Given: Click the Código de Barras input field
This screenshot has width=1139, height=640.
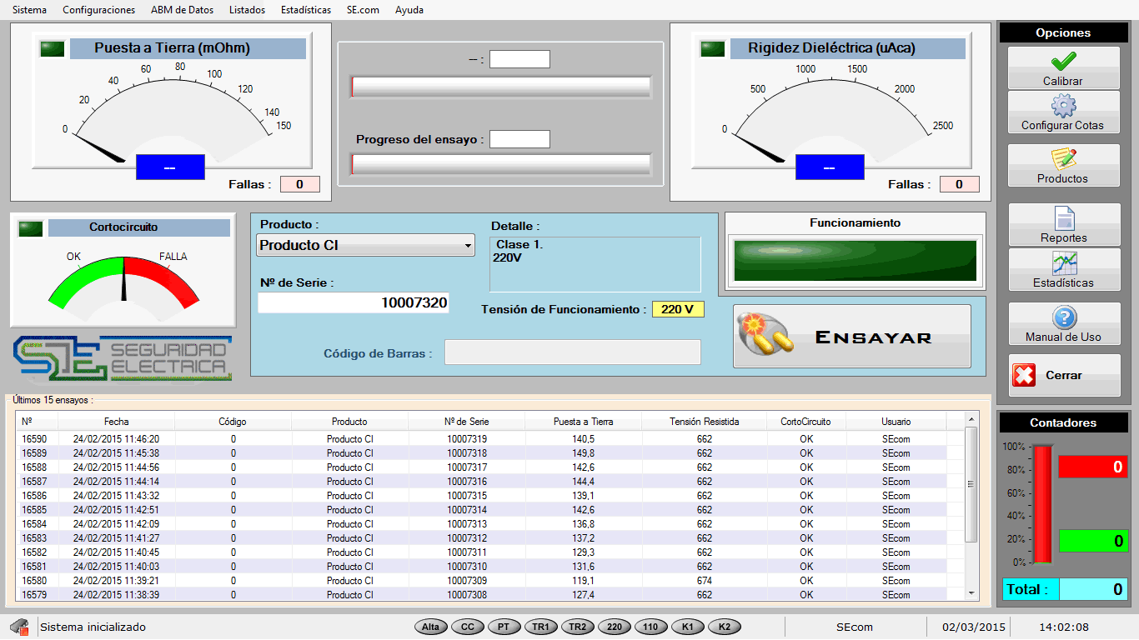Looking at the screenshot, I should pos(572,352).
